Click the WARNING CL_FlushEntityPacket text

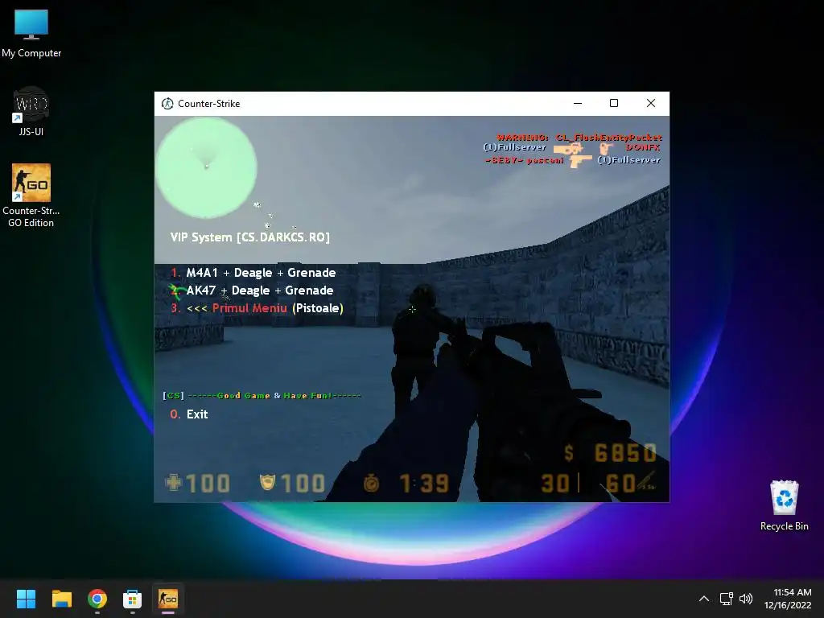click(579, 138)
